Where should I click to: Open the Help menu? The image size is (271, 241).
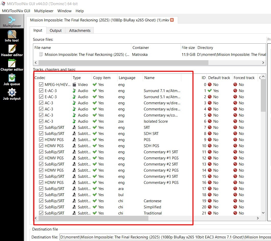(79, 11)
